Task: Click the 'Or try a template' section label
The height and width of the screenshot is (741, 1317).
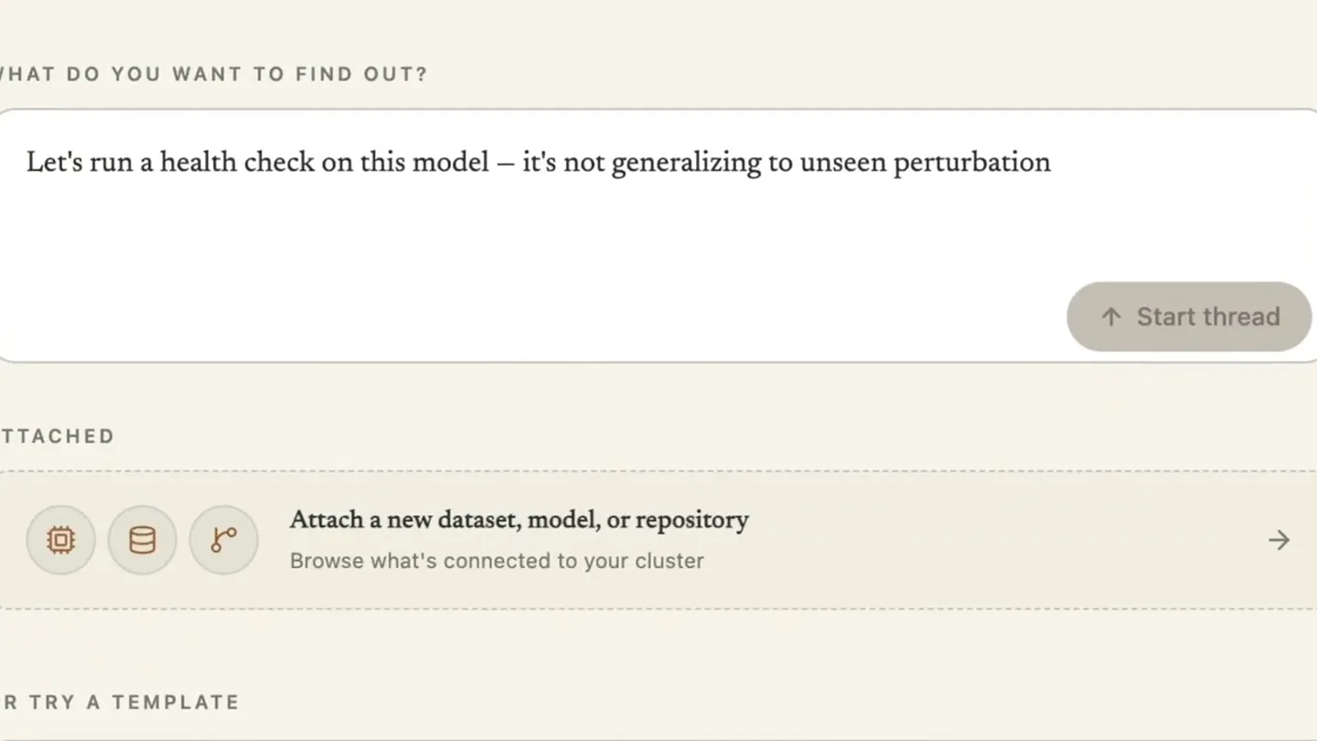Action: 120,703
